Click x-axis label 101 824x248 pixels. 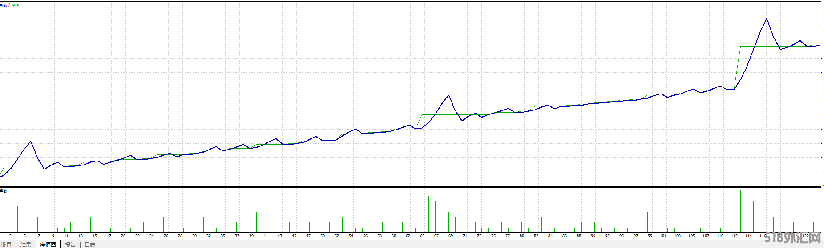663,236
